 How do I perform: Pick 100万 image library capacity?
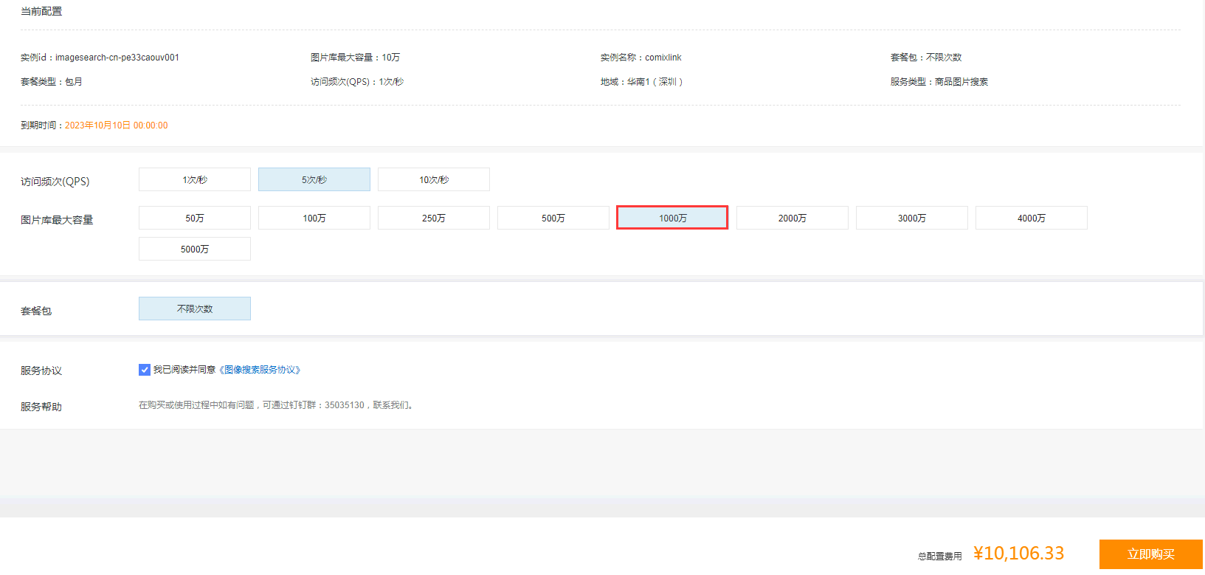(x=314, y=218)
